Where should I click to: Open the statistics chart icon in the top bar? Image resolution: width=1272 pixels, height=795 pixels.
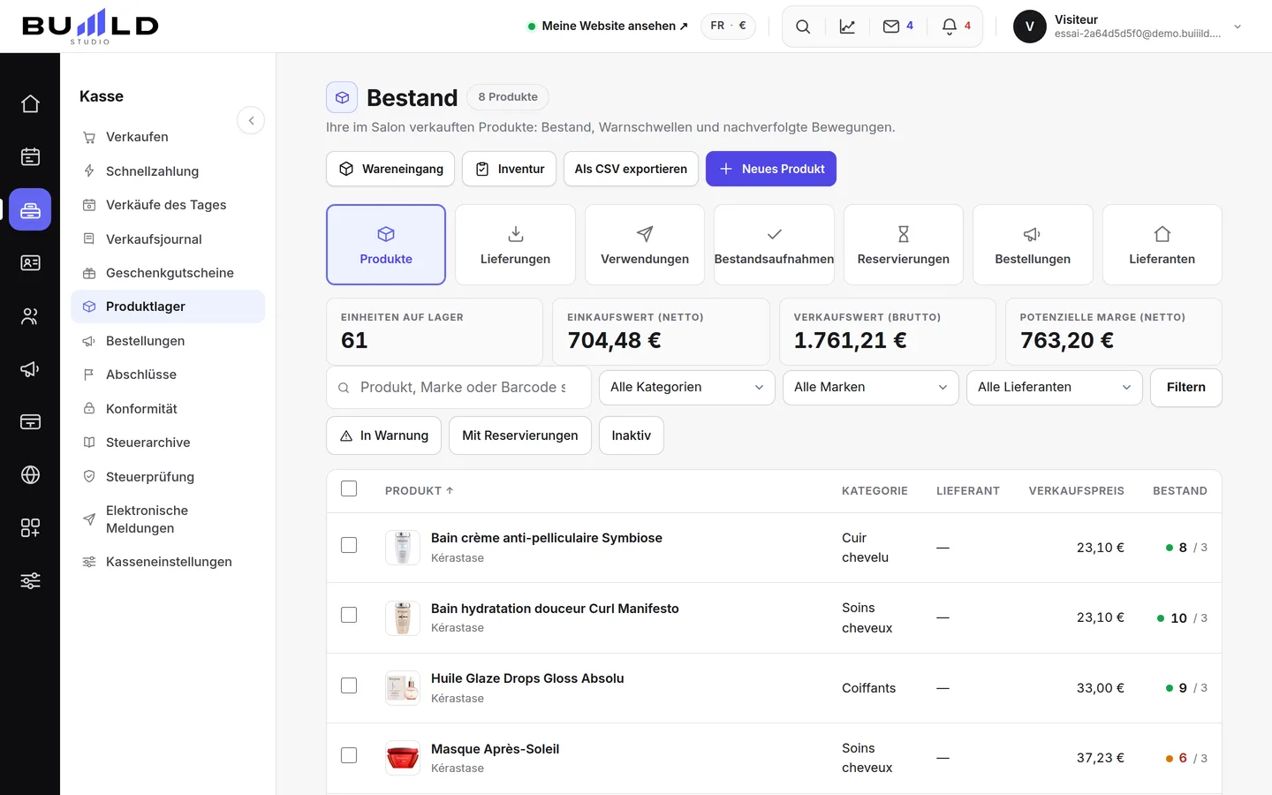[847, 26]
